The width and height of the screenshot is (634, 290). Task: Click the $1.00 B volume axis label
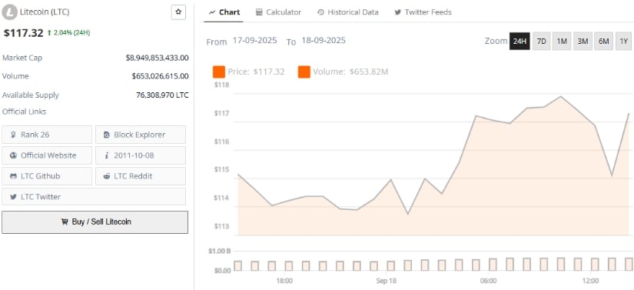[220, 252]
